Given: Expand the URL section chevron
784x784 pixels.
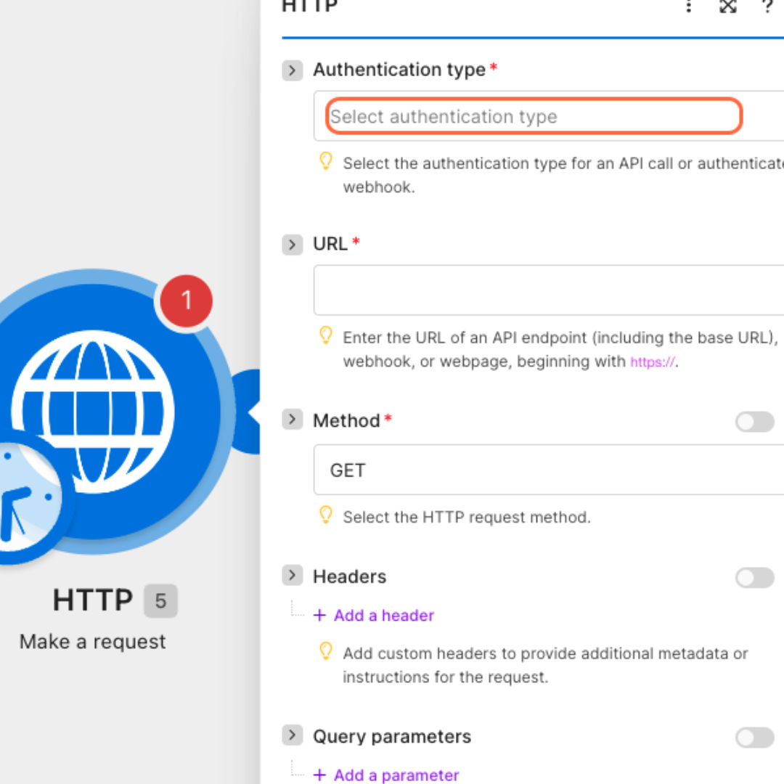Looking at the screenshot, I should [293, 245].
